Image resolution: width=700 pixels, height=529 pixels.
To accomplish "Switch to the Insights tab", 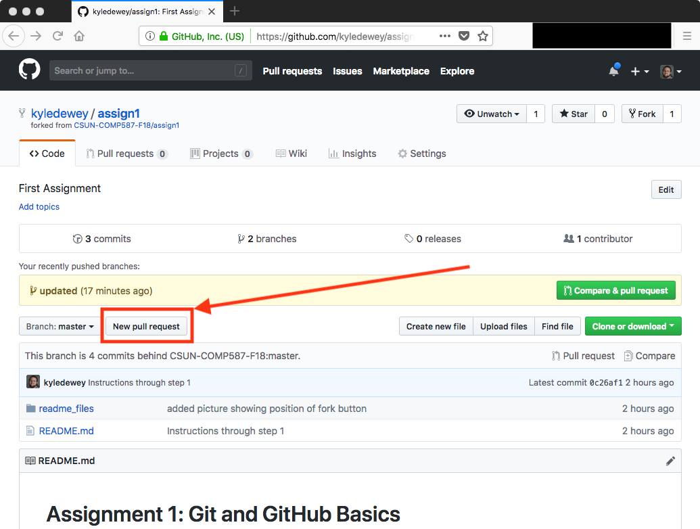I will (x=352, y=154).
